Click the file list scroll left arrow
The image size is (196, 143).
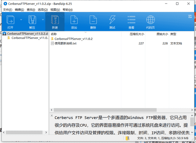coord(52,110)
